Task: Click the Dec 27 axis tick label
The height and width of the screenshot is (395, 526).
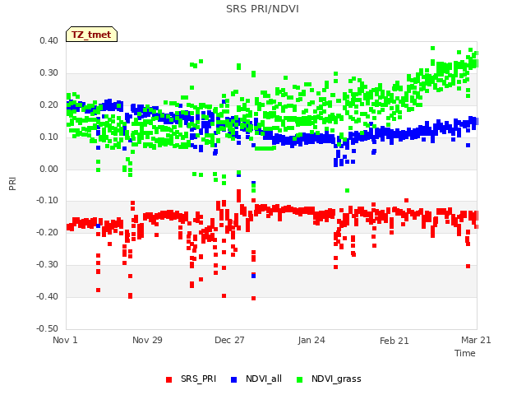Action: tap(229, 340)
